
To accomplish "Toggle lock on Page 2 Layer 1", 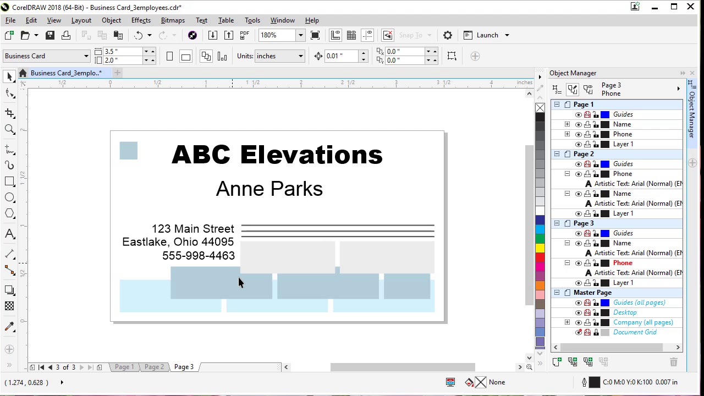I will [596, 213].
